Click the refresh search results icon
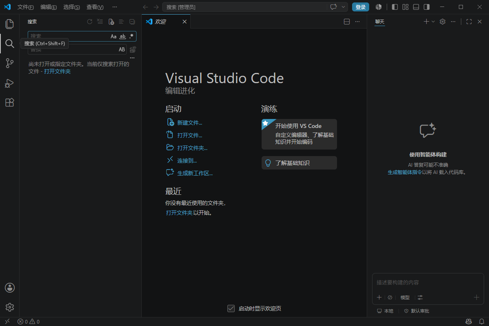Screen dimensions: 489x326 [90, 22]
